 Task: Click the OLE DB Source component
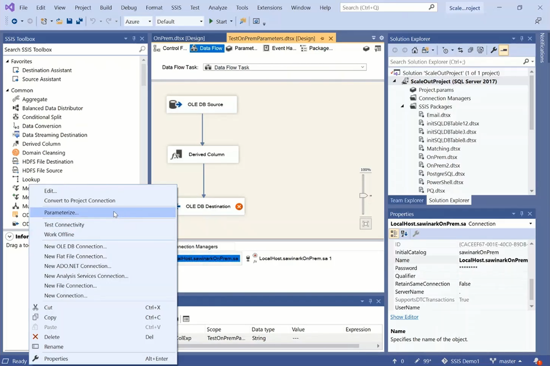coord(202,104)
